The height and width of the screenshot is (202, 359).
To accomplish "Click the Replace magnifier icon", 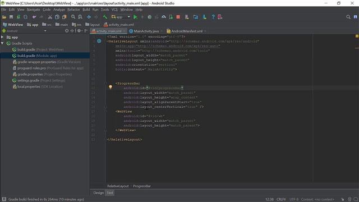I will (80, 17).
